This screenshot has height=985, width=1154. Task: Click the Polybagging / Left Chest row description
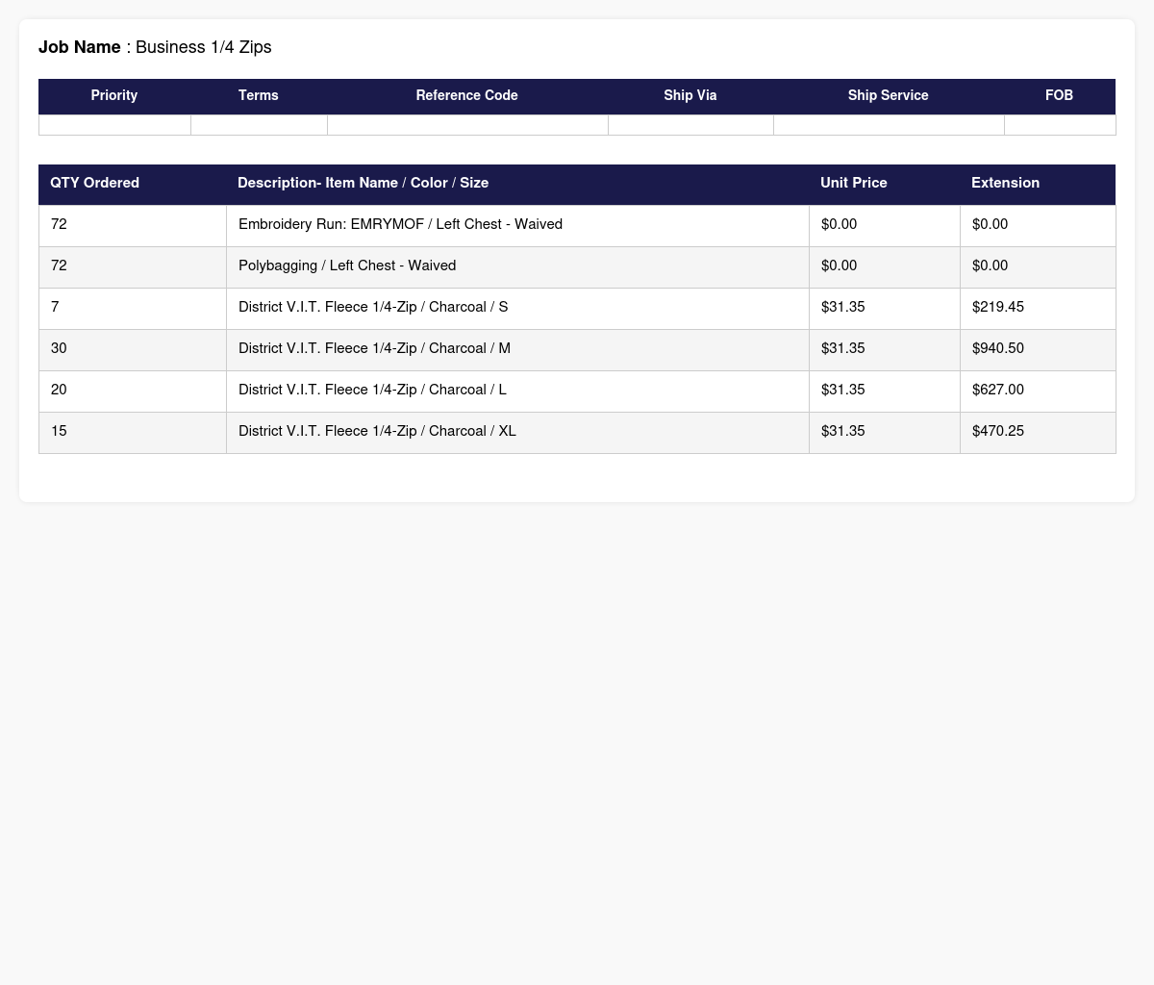tap(347, 265)
